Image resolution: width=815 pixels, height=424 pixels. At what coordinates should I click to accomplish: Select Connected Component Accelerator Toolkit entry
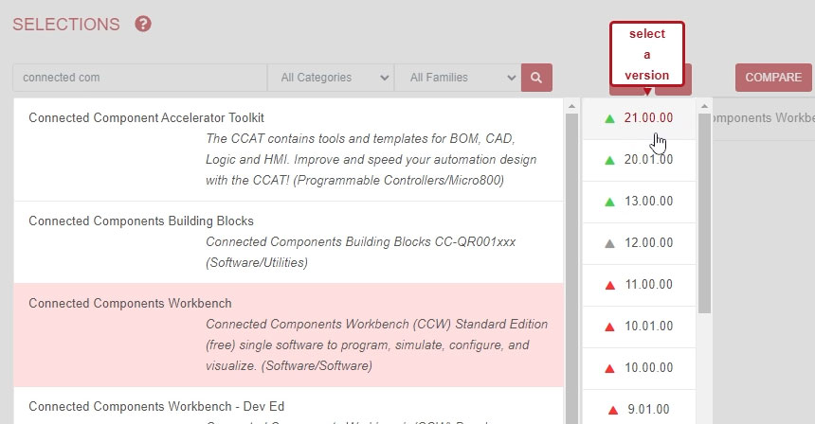click(288, 150)
